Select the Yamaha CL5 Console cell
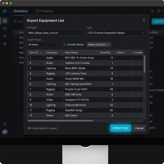 point(80,63)
